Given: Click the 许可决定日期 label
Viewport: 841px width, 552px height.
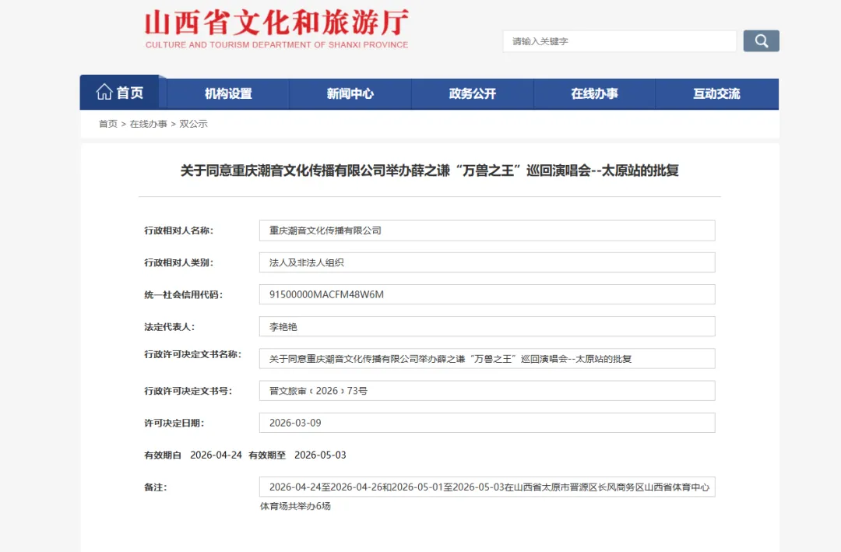Looking at the screenshot, I should click(174, 424).
